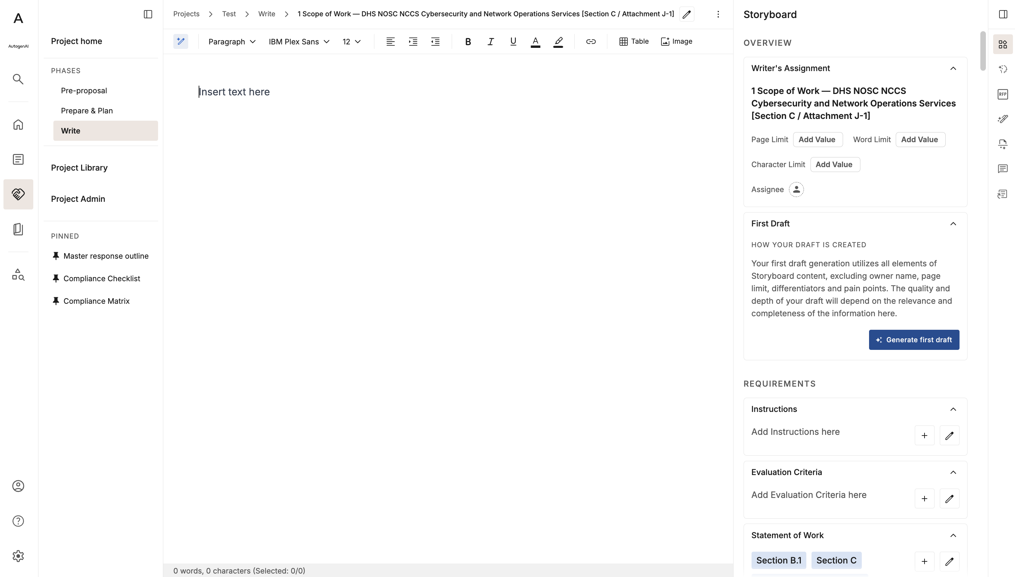The width and height of the screenshot is (1015, 577).
Task: Open the three-dot more options menu
Action: [718, 14]
